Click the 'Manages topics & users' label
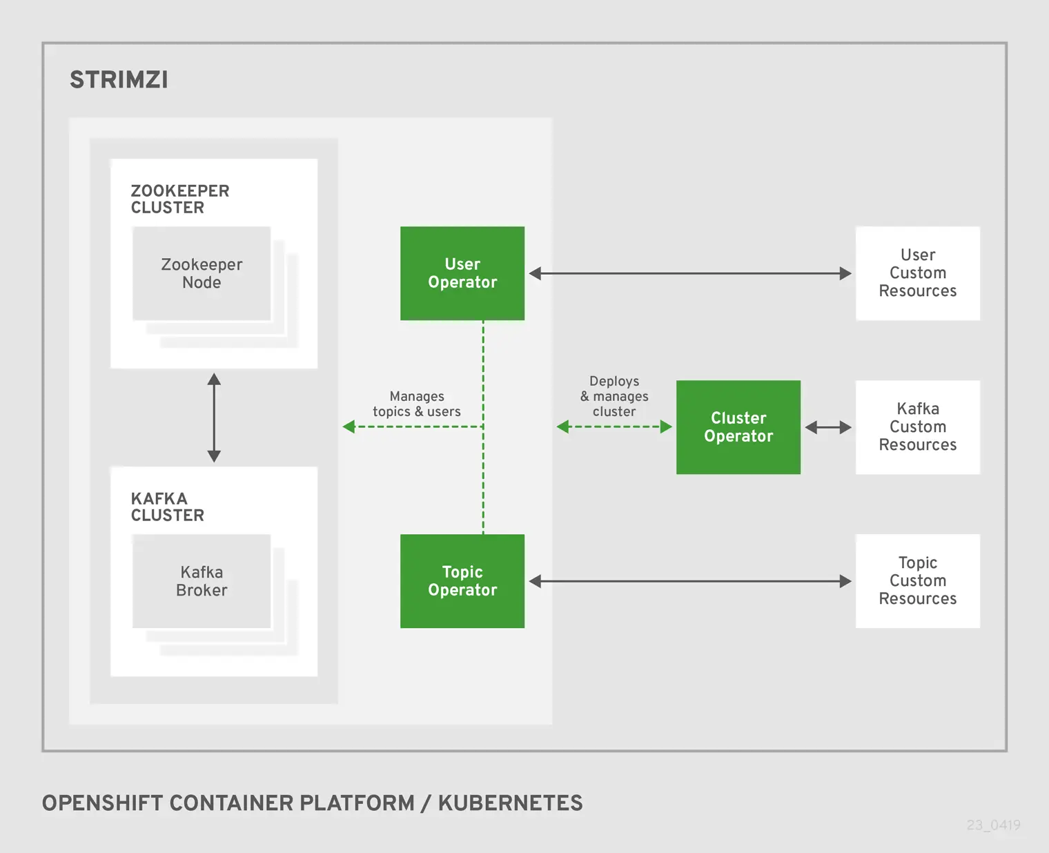 pyautogui.click(x=417, y=404)
